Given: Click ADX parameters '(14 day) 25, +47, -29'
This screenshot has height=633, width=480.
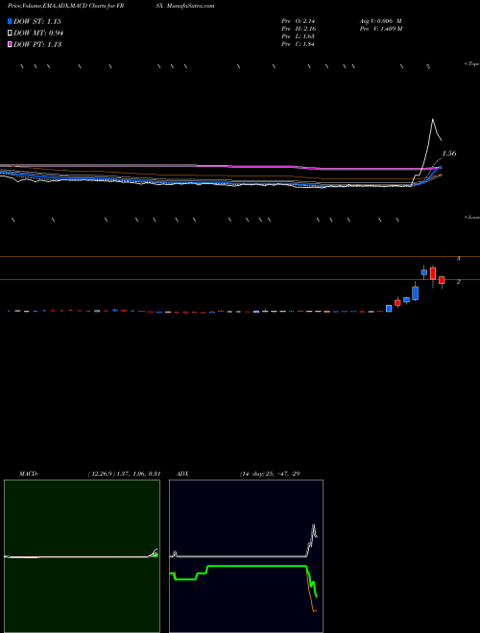Looking at the screenshot, I should 270,474.
